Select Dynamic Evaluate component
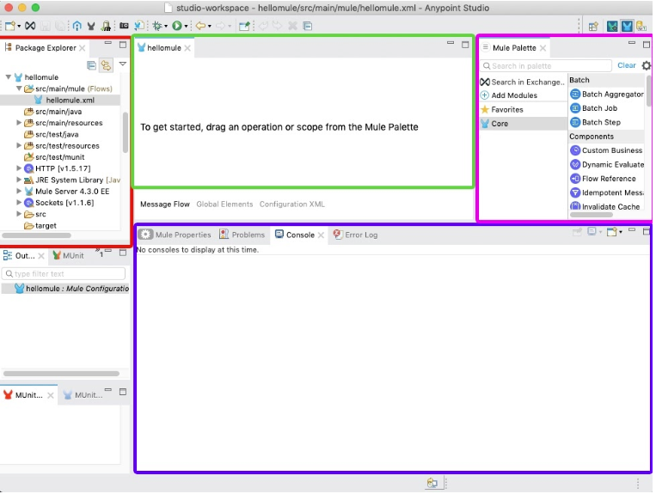 607,165
